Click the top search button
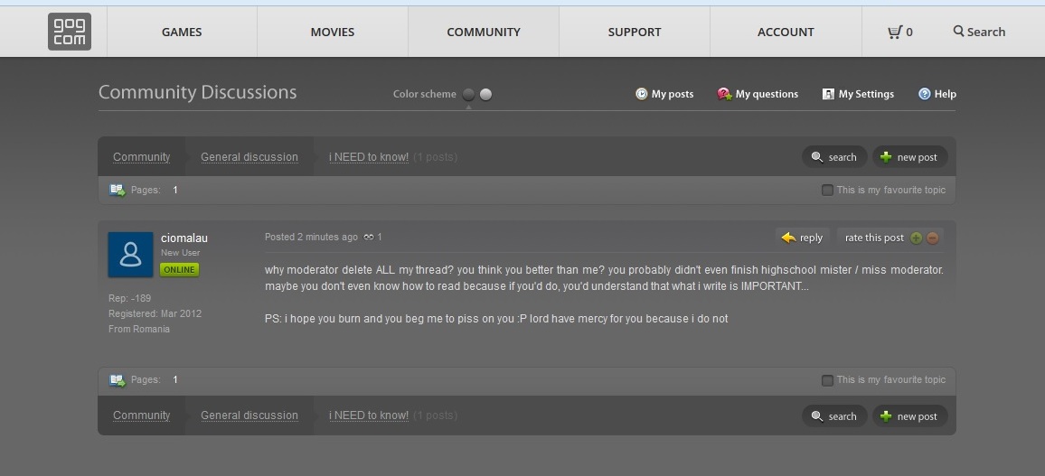This screenshot has width=1045, height=476. coord(834,157)
